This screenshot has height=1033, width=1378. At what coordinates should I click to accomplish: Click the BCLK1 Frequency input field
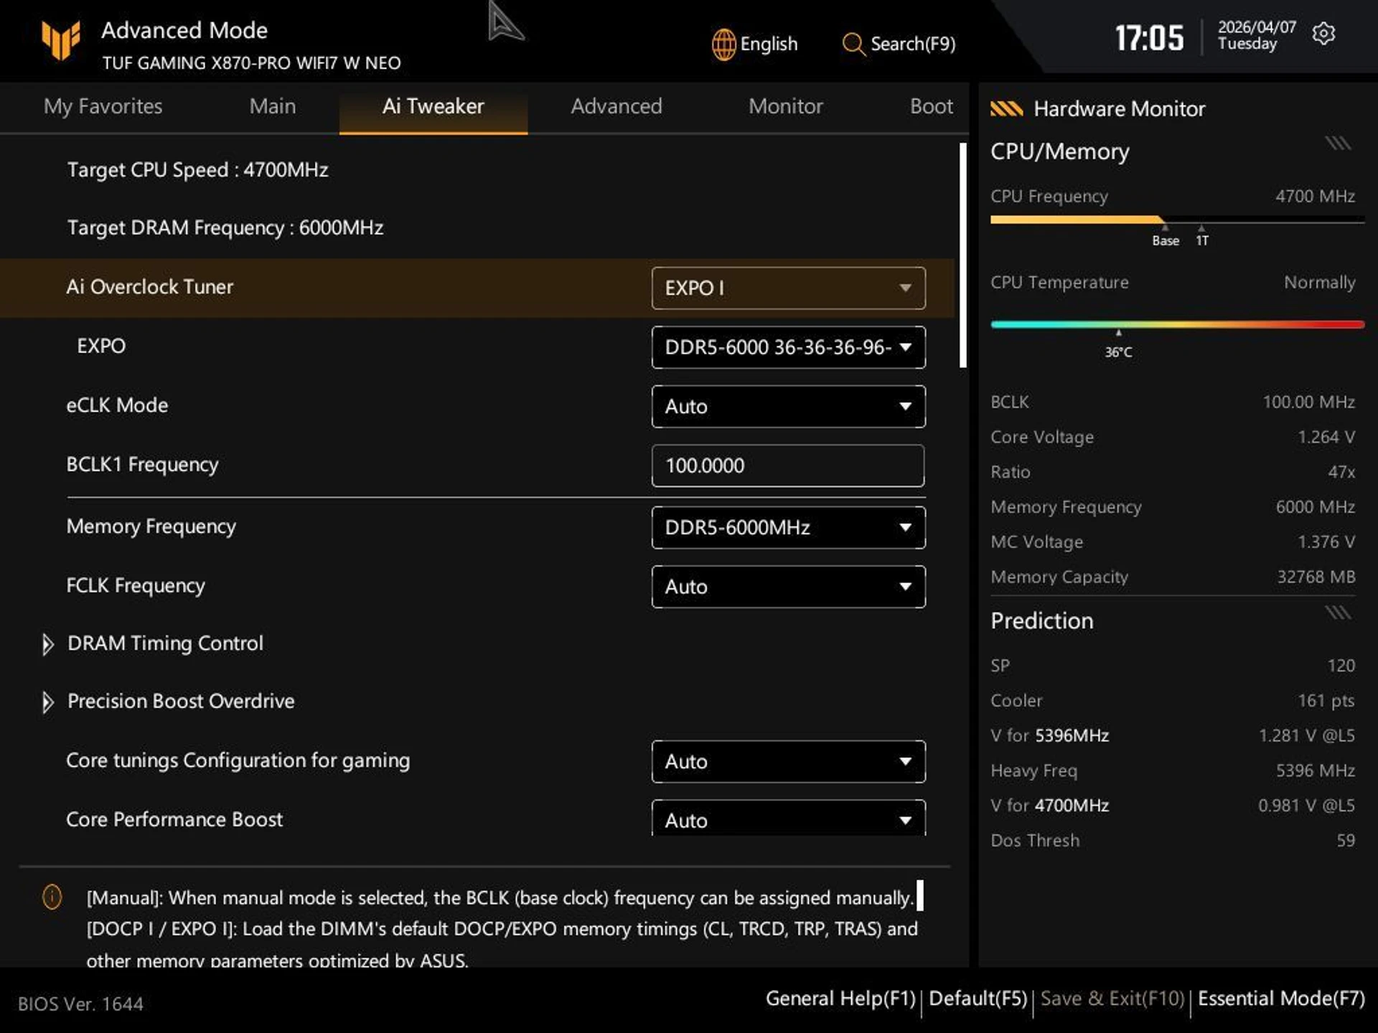(787, 466)
